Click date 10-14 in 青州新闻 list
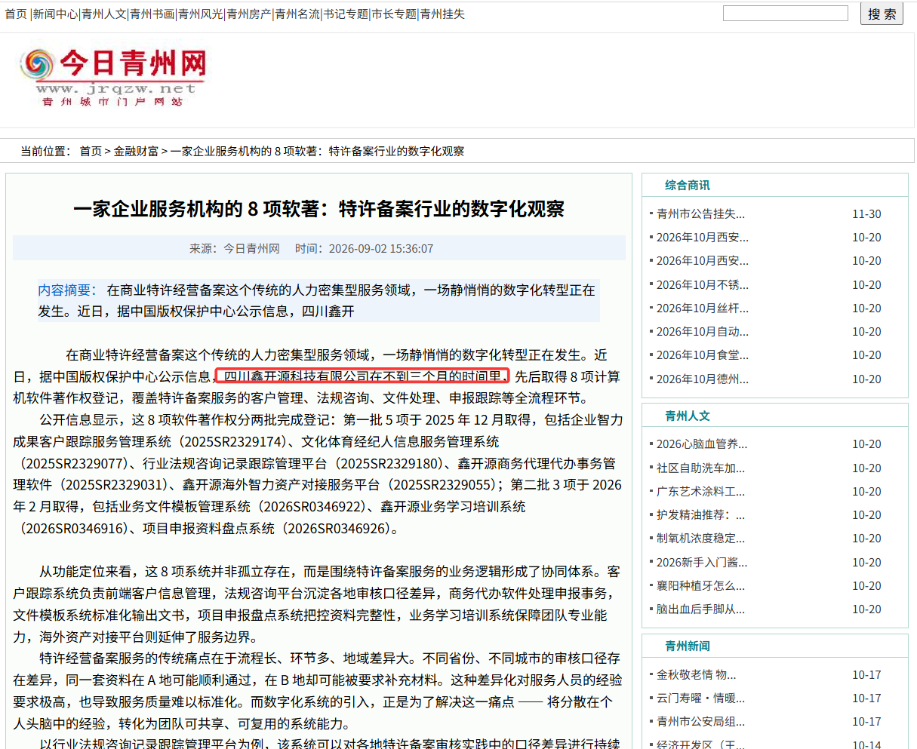 (866, 744)
